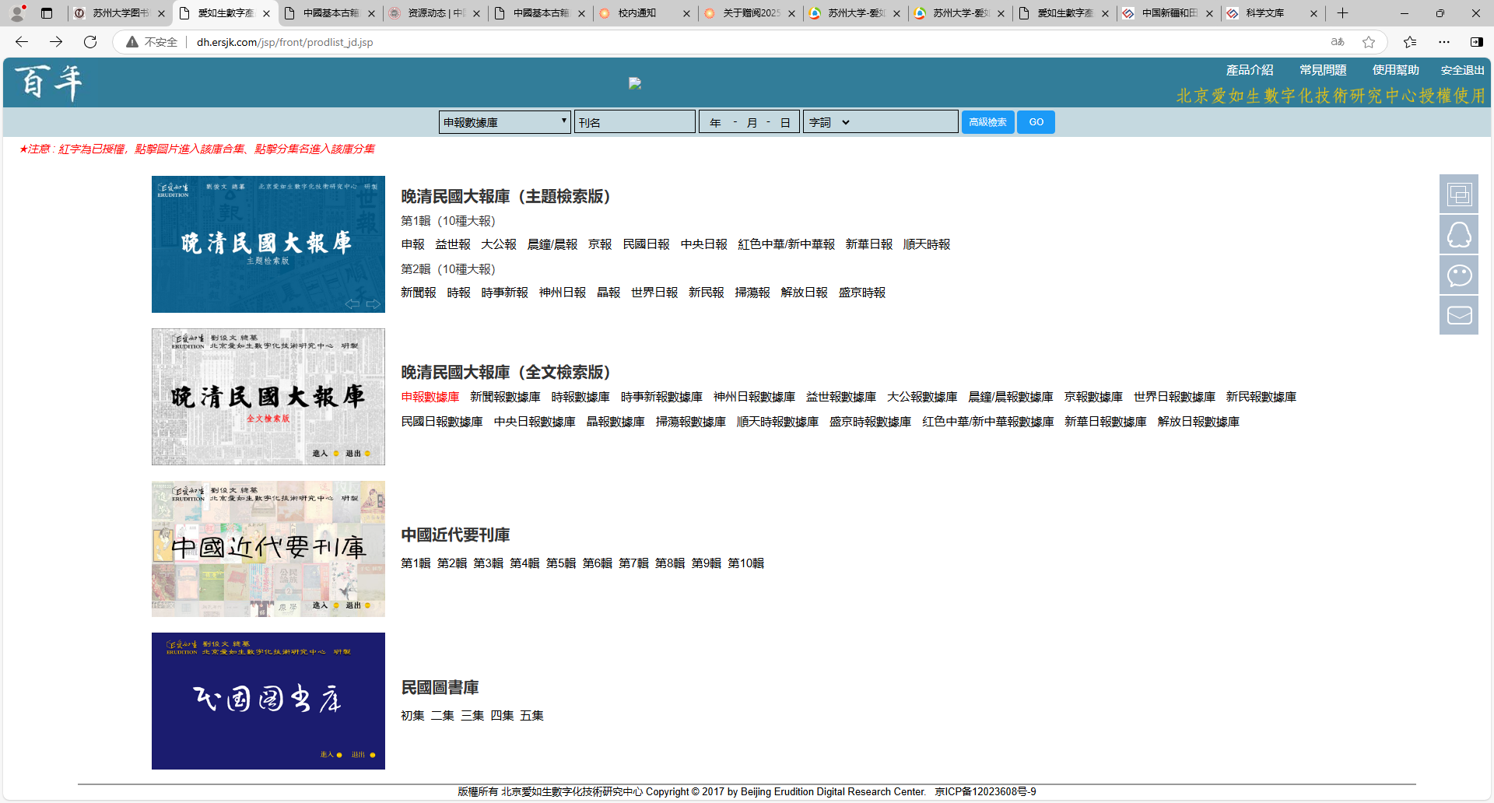Open 五集 of 民國圖書庫
Screen dimensions: 1494x803
click(x=531, y=716)
